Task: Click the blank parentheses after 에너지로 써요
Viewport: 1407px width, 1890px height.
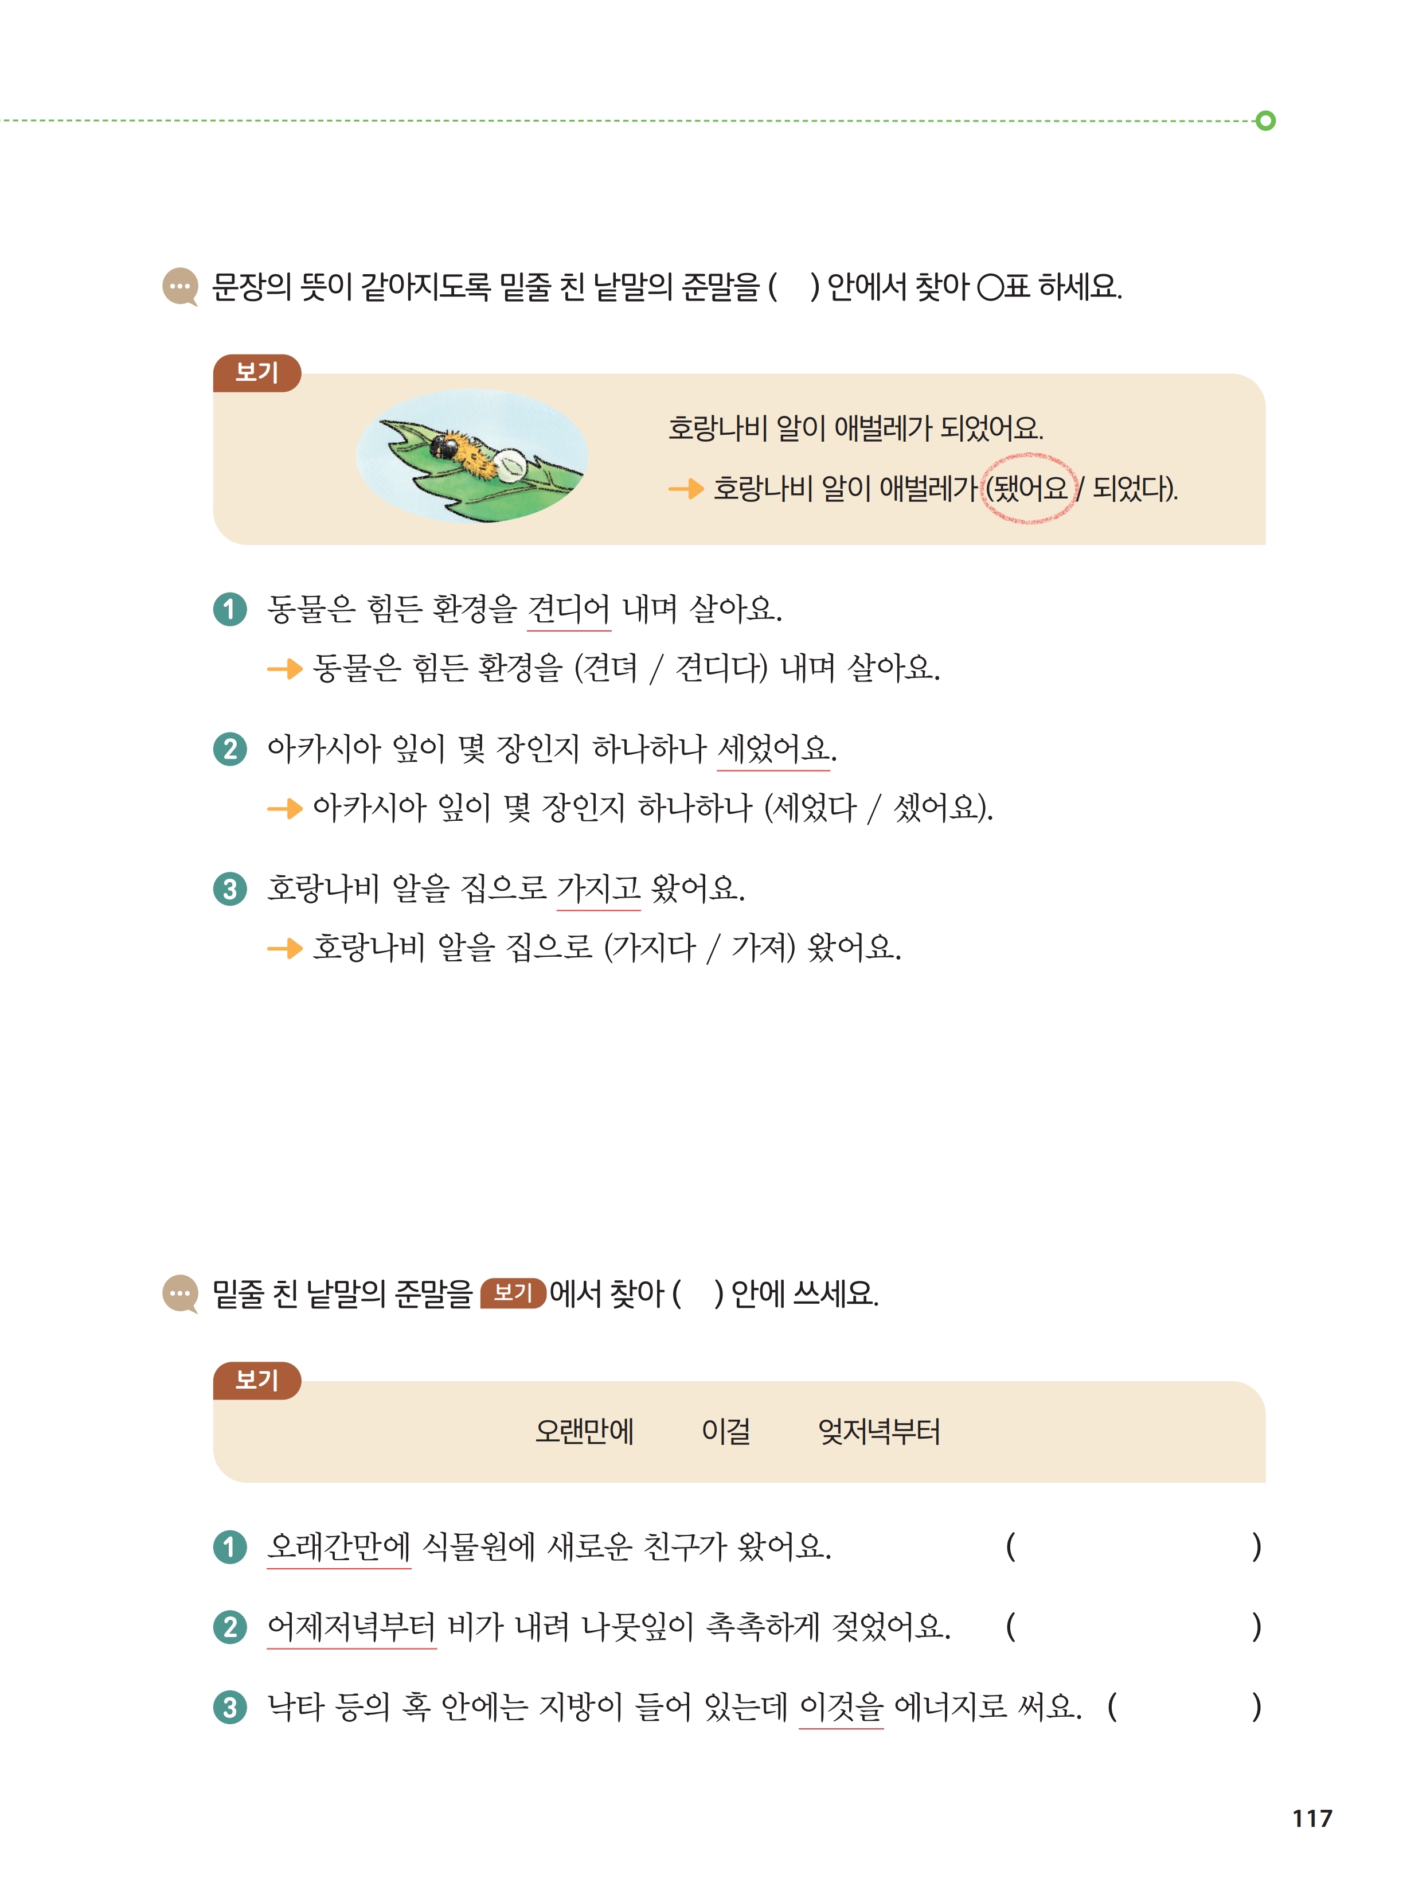Action: point(1185,1707)
